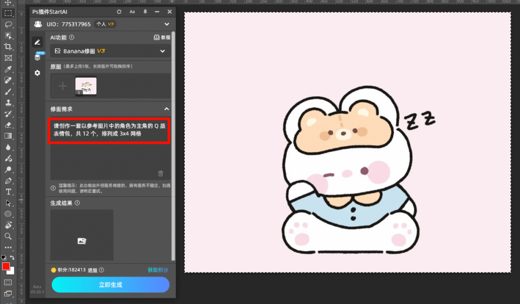Screen dimensions: 520x304
Task: Select the Crop tool
Action: [8, 46]
